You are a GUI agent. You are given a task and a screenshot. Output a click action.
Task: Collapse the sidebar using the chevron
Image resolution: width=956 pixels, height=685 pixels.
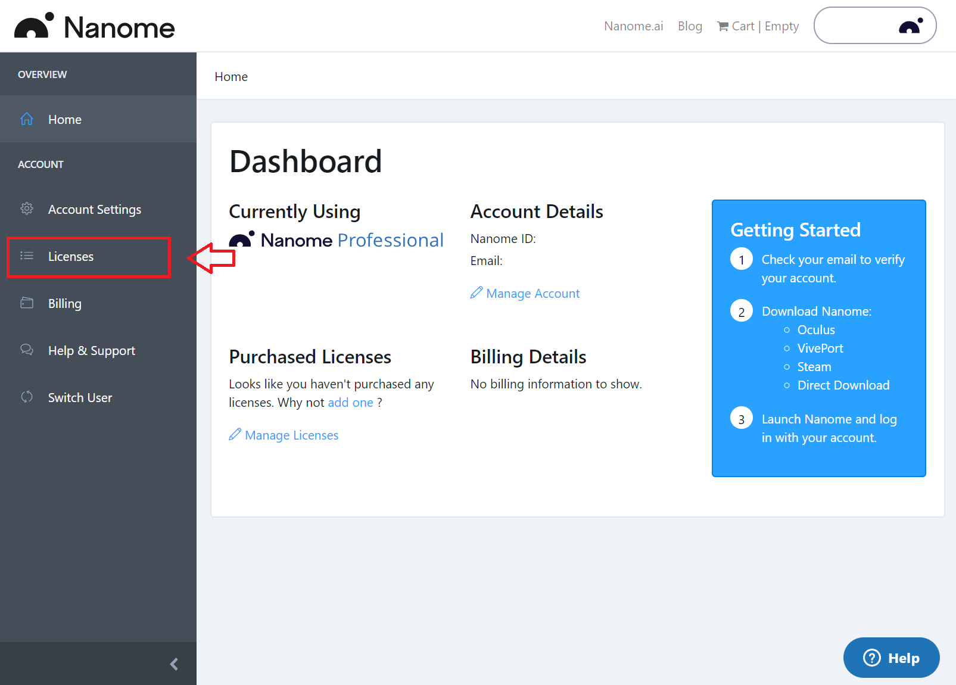pyautogui.click(x=173, y=664)
